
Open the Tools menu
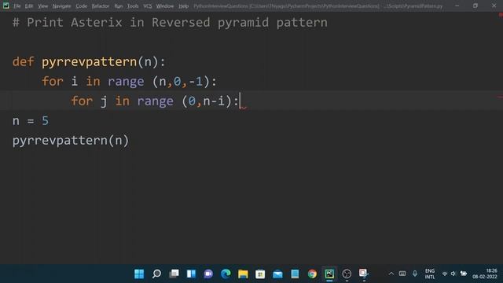133,6
